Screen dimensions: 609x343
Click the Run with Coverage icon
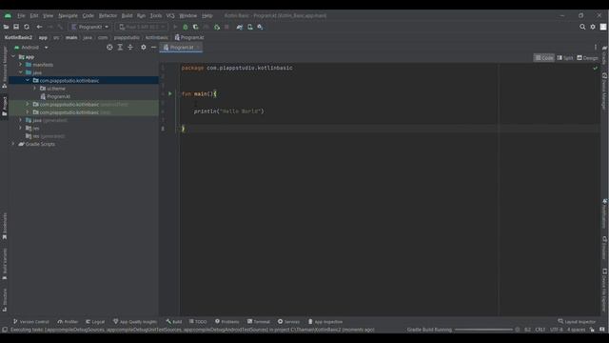(196, 27)
